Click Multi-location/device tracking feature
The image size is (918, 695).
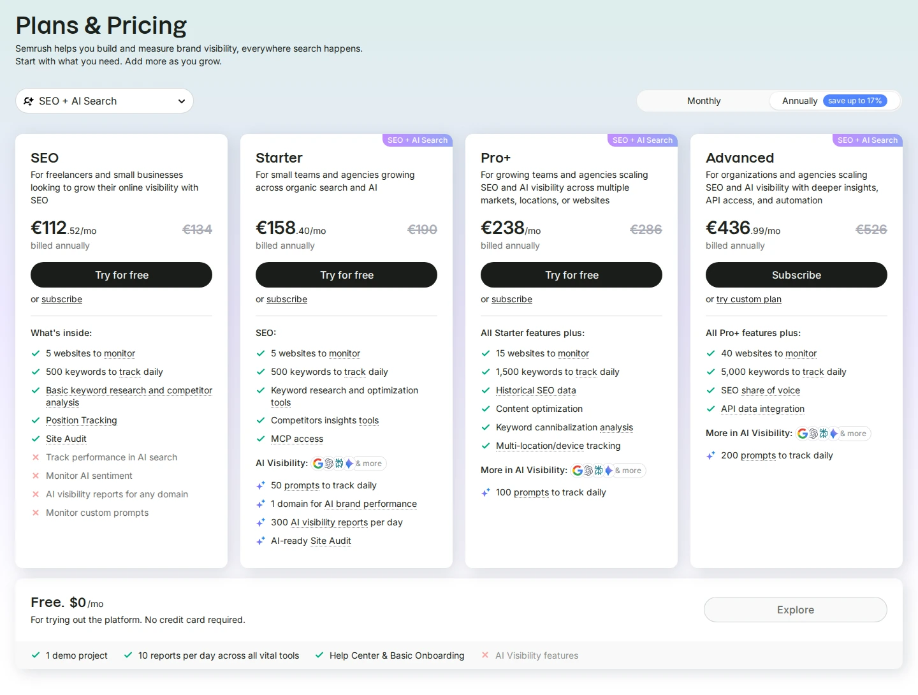tap(558, 446)
